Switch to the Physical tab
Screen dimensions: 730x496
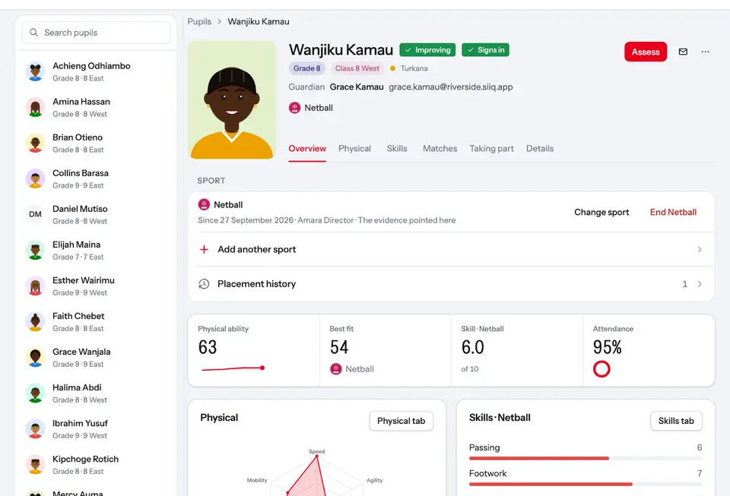pos(355,149)
